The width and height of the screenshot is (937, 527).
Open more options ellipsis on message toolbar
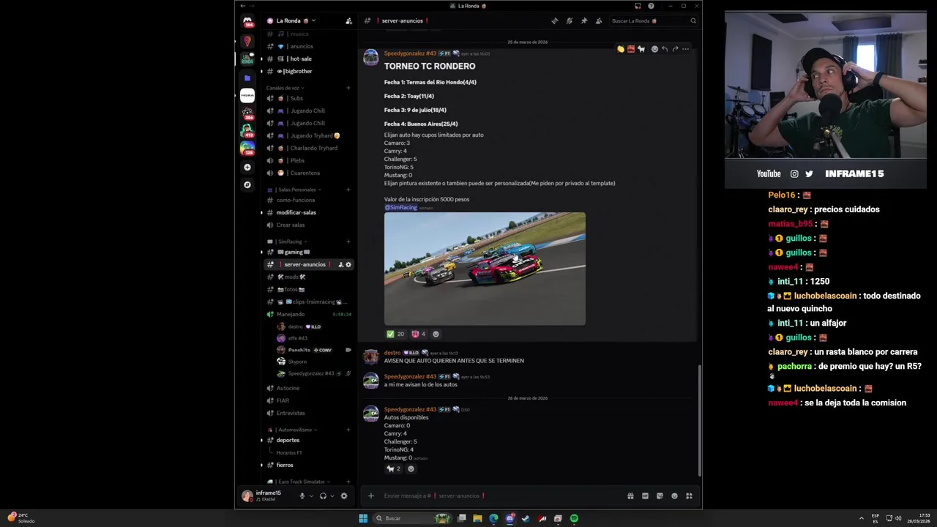coord(685,49)
